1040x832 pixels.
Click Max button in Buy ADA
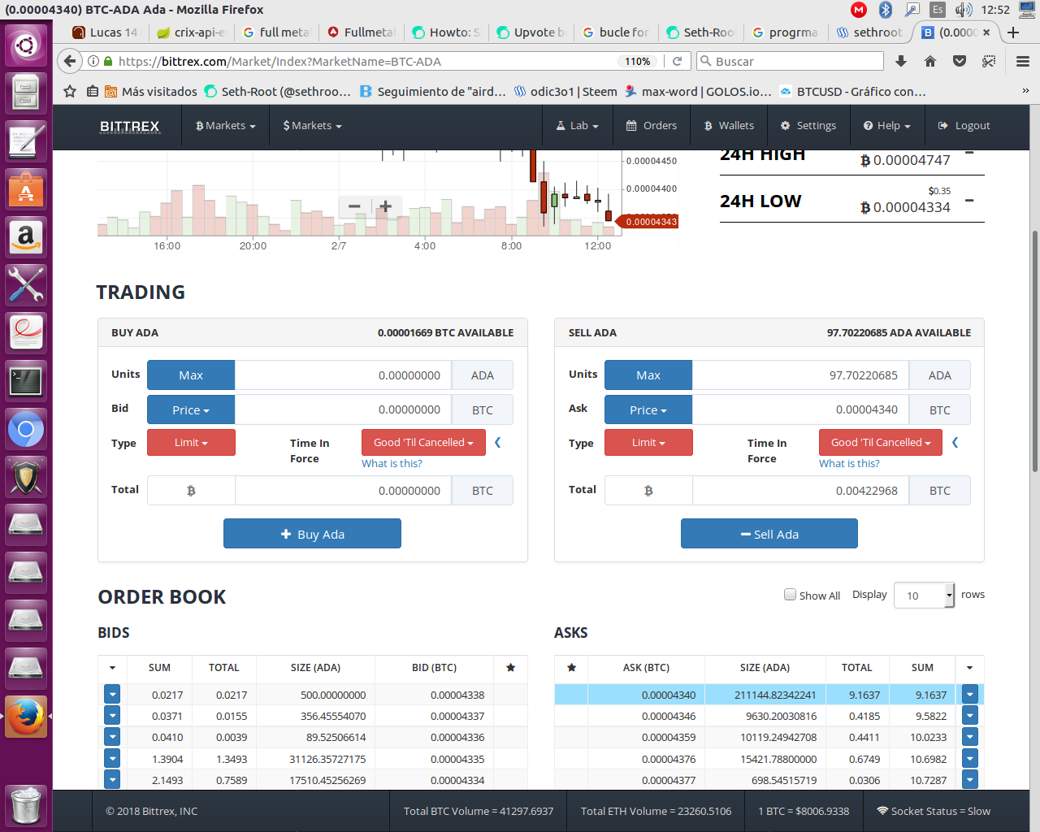pos(191,375)
